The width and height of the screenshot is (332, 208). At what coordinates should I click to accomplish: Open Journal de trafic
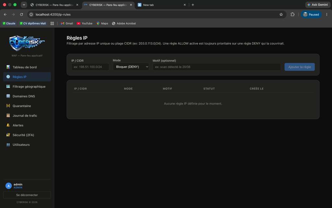click(x=27, y=116)
